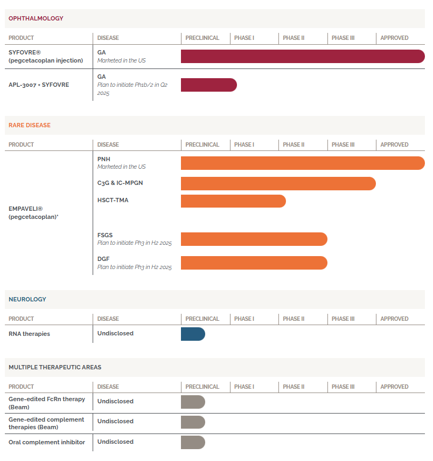The image size is (433, 461).
Task: Click the PNH approved progress bar
Action: pos(303,163)
